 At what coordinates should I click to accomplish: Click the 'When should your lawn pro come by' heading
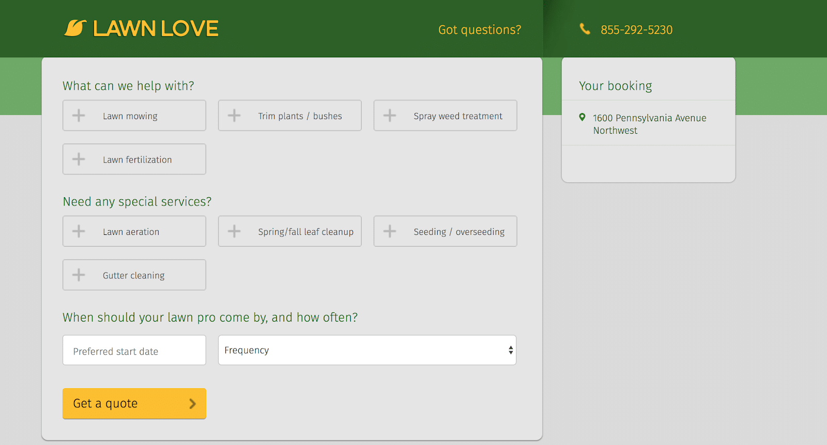click(x=210, y=317)
